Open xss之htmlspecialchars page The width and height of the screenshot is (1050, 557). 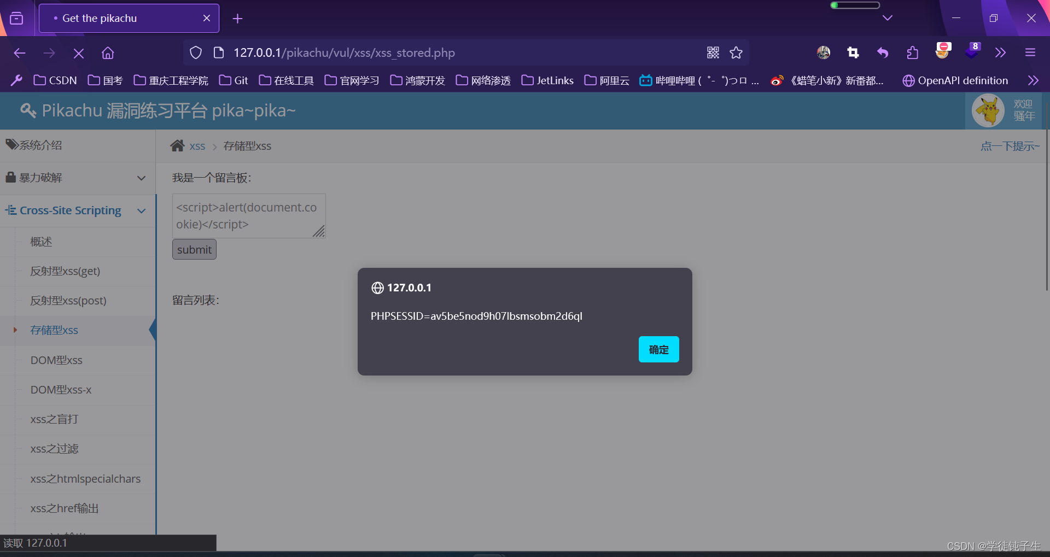85,479
